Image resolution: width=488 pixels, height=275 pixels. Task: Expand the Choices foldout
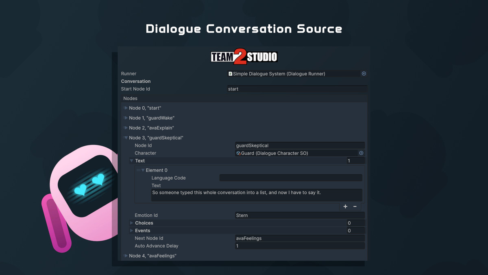(131, 223)
